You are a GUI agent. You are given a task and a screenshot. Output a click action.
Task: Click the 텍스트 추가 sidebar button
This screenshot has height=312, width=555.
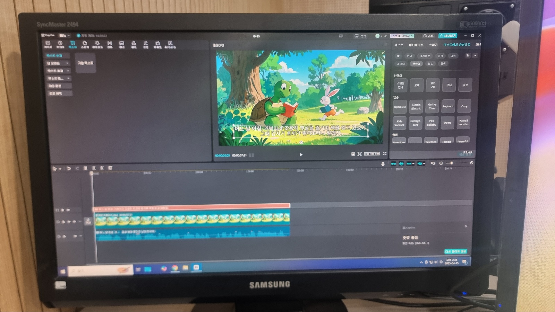tap(58, 56)
